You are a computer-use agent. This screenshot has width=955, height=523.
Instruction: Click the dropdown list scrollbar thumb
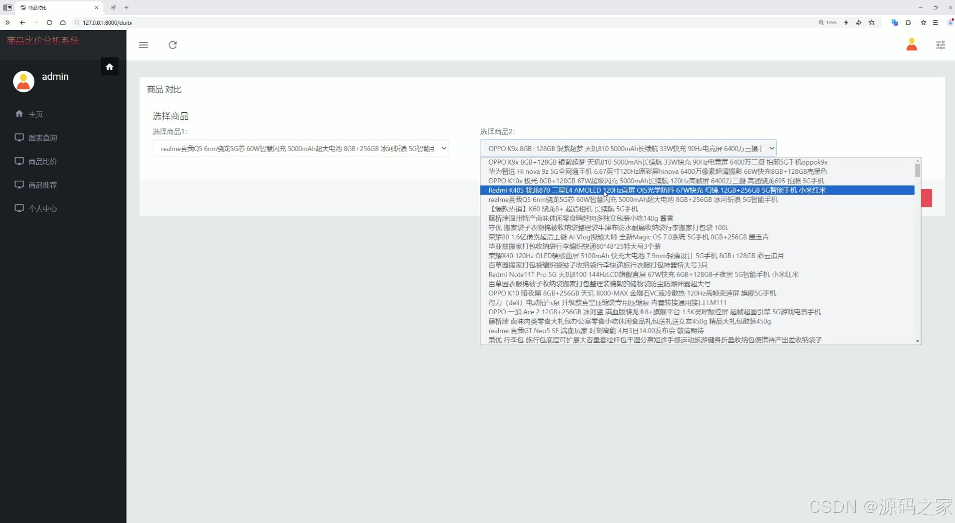pos(918,170)
